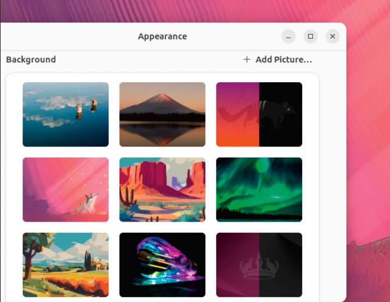This screenshot has width=390, height=302.
Task: Click the Background section heading
Action: [x=31, y=60]
